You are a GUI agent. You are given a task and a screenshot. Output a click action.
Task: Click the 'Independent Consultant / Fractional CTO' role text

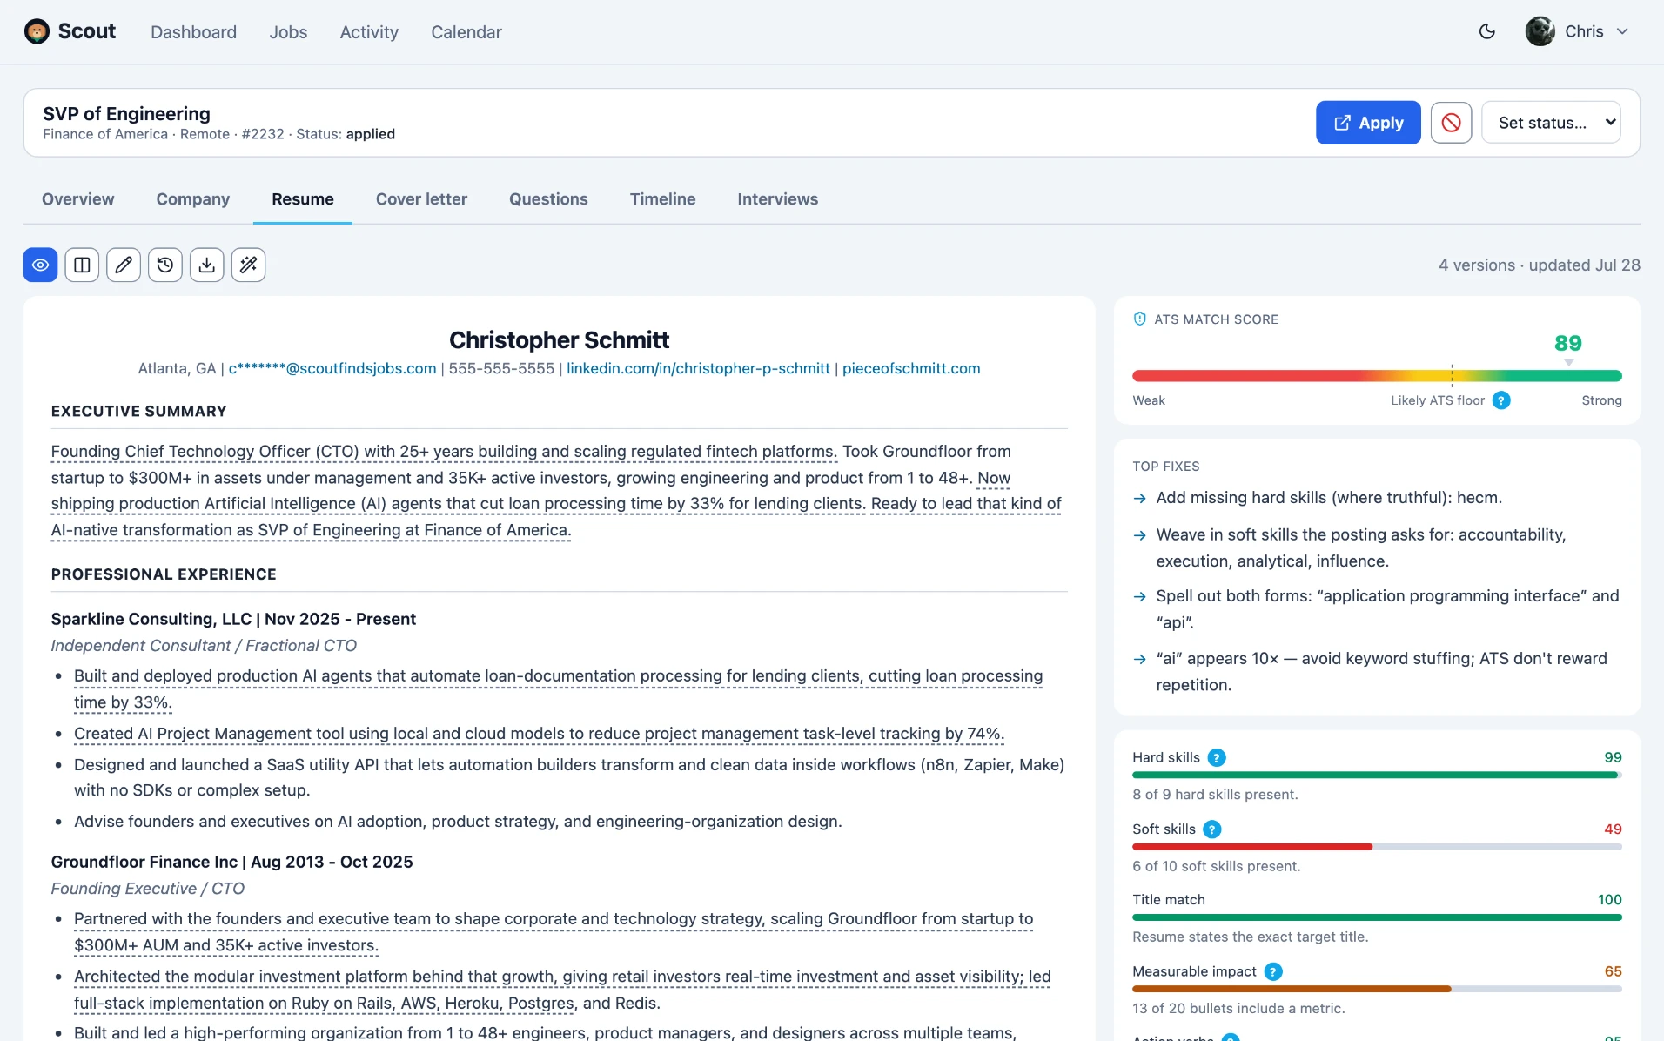click(x=204, y=646)
